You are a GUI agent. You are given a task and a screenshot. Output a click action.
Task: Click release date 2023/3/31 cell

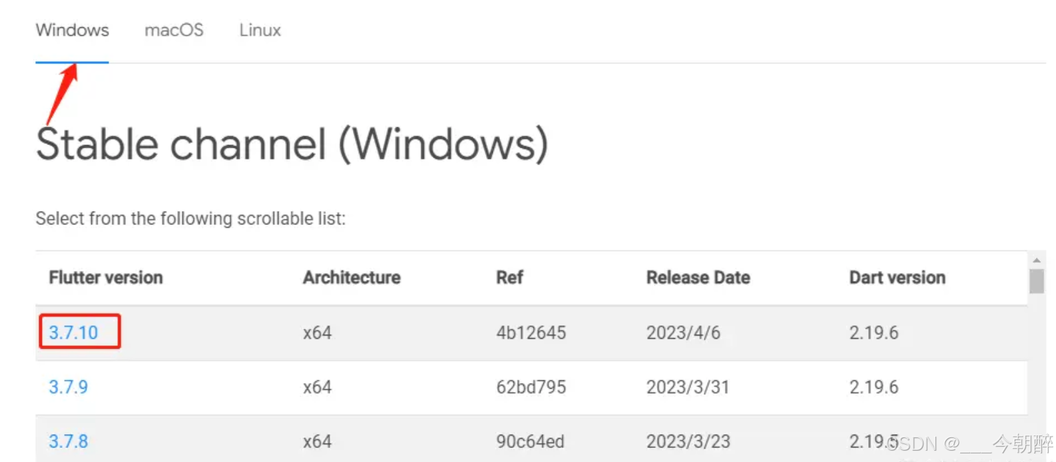pos(688,387)
